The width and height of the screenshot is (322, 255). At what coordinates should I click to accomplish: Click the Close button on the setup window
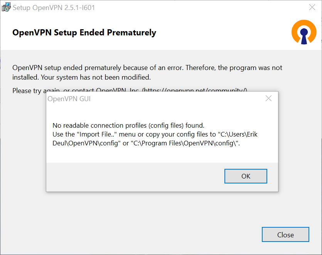285,234
